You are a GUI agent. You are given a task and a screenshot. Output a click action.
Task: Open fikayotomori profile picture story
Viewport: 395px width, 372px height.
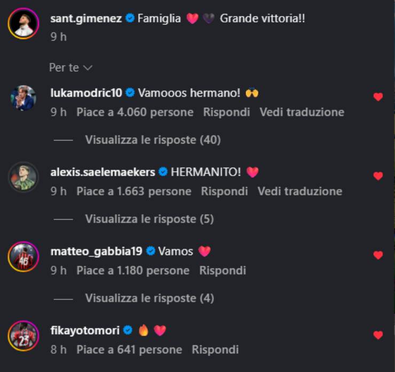pos(23,336)
